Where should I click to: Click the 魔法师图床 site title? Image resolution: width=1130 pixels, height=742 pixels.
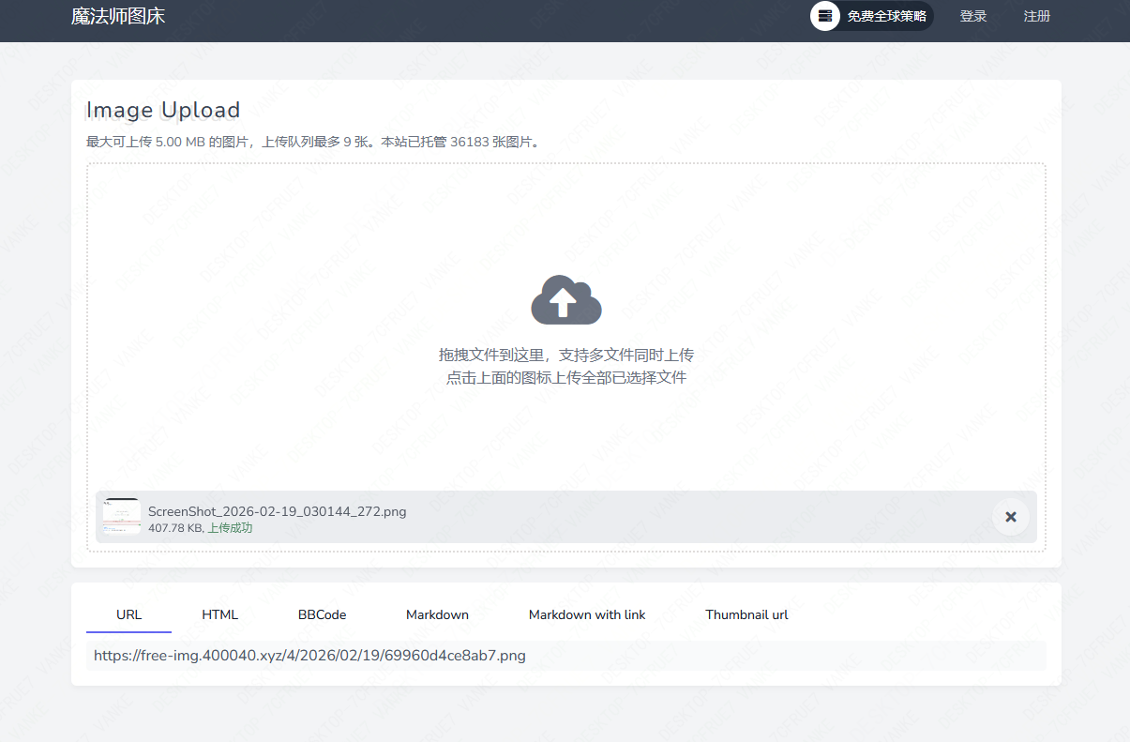[118, 16]
